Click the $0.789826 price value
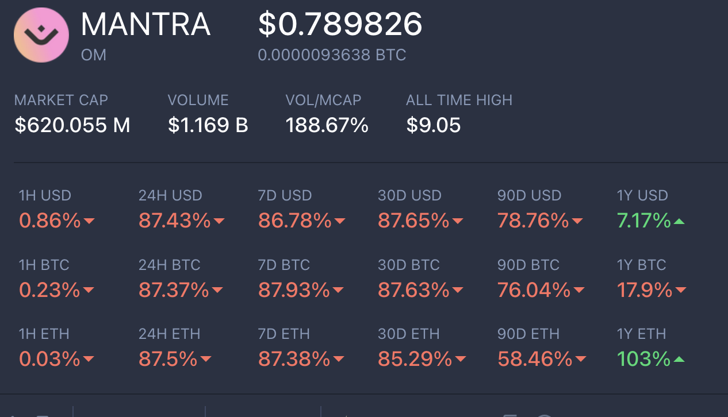The width and height of the screenshot is (728, 417). coord(340,24)
